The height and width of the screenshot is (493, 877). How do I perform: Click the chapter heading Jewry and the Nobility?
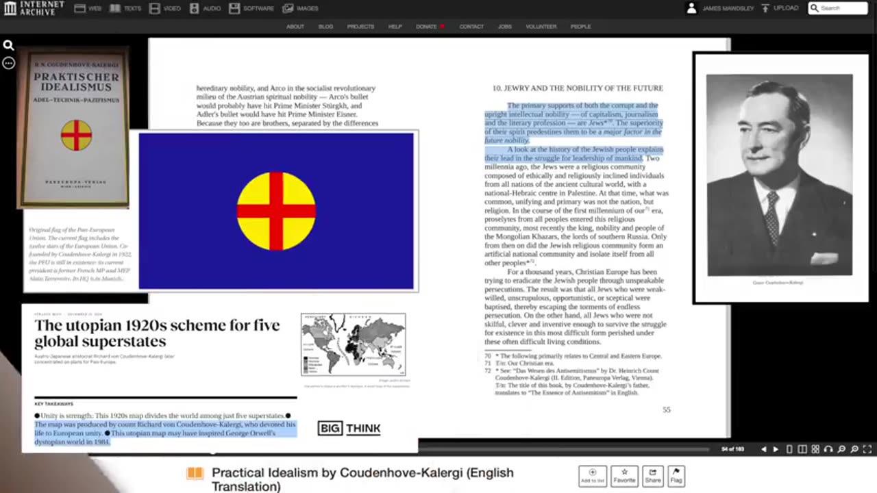coord(578,88)
